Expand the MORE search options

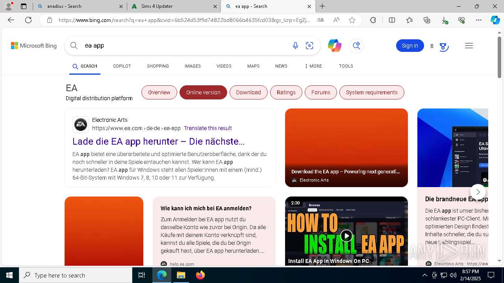(x=313, y=66)
